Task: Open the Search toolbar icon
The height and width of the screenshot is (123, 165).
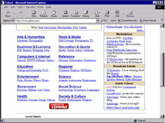Action: [65, 14]
